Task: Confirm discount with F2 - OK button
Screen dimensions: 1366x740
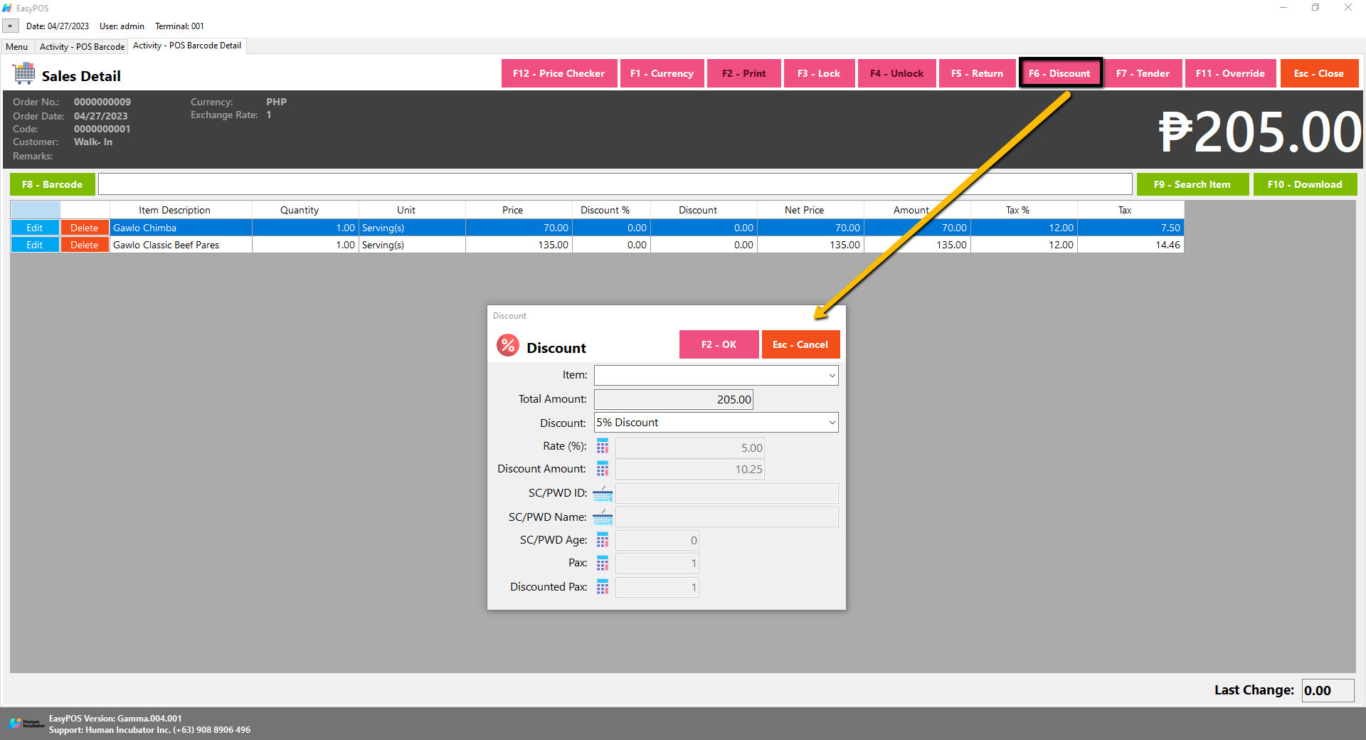Action: coord(719,344)
